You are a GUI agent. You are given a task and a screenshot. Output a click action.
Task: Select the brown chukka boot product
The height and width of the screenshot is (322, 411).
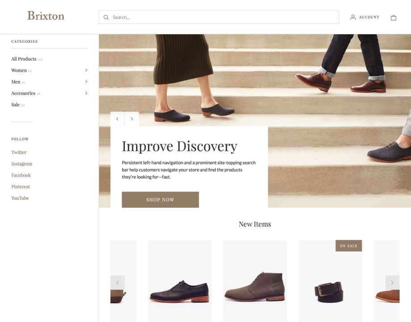(x=255, y=286)
